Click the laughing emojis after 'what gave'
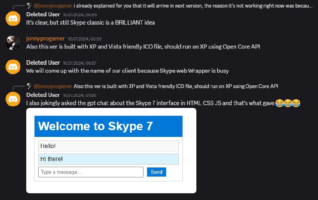The width and height of the screenshot is (318, 200). (x=287, y=103)
